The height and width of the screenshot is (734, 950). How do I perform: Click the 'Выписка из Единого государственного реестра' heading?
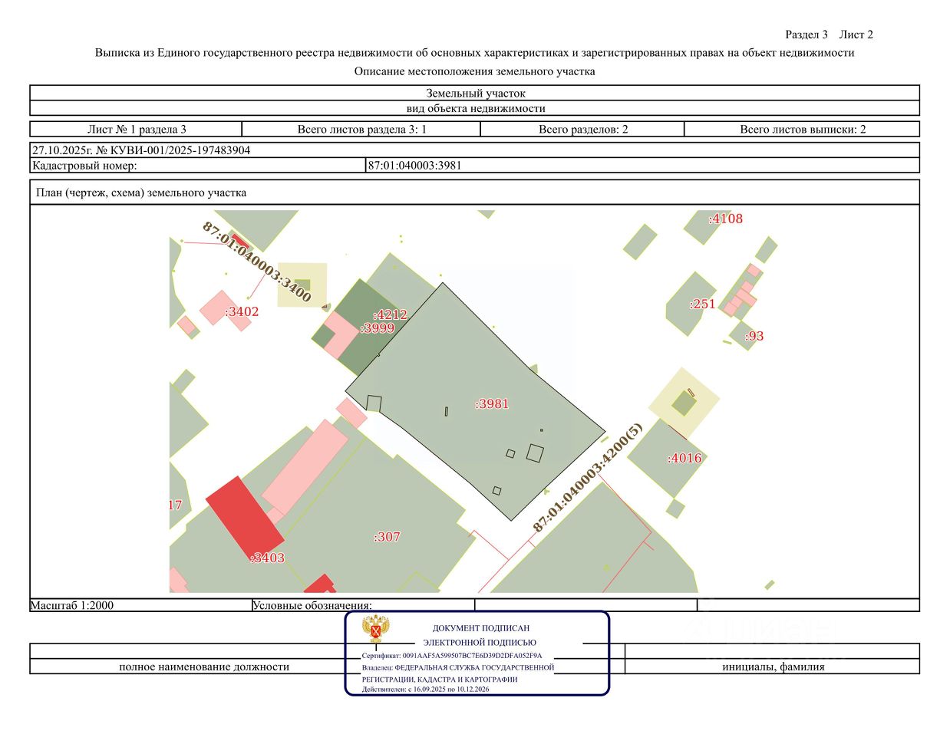(475, 53)
